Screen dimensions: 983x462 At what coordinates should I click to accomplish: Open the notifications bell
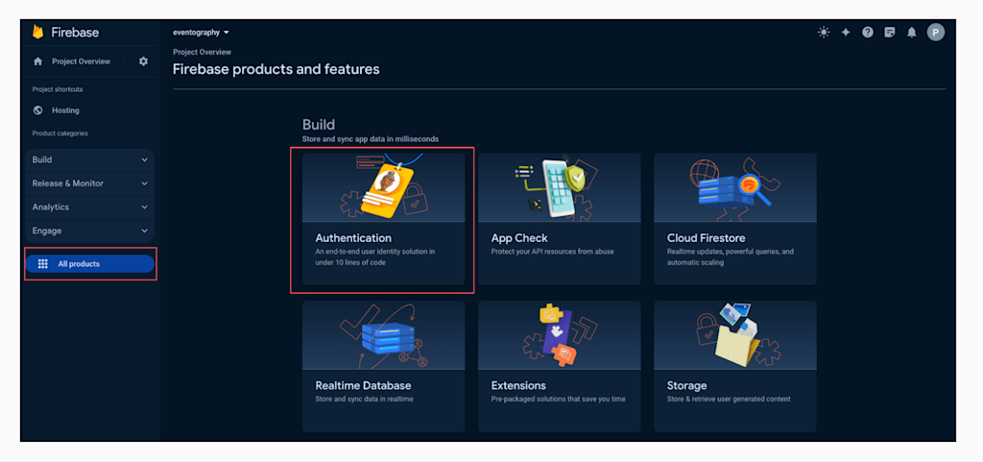(x=912, y=32)
